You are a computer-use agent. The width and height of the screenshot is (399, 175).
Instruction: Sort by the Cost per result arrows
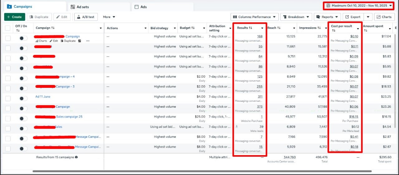334,31
